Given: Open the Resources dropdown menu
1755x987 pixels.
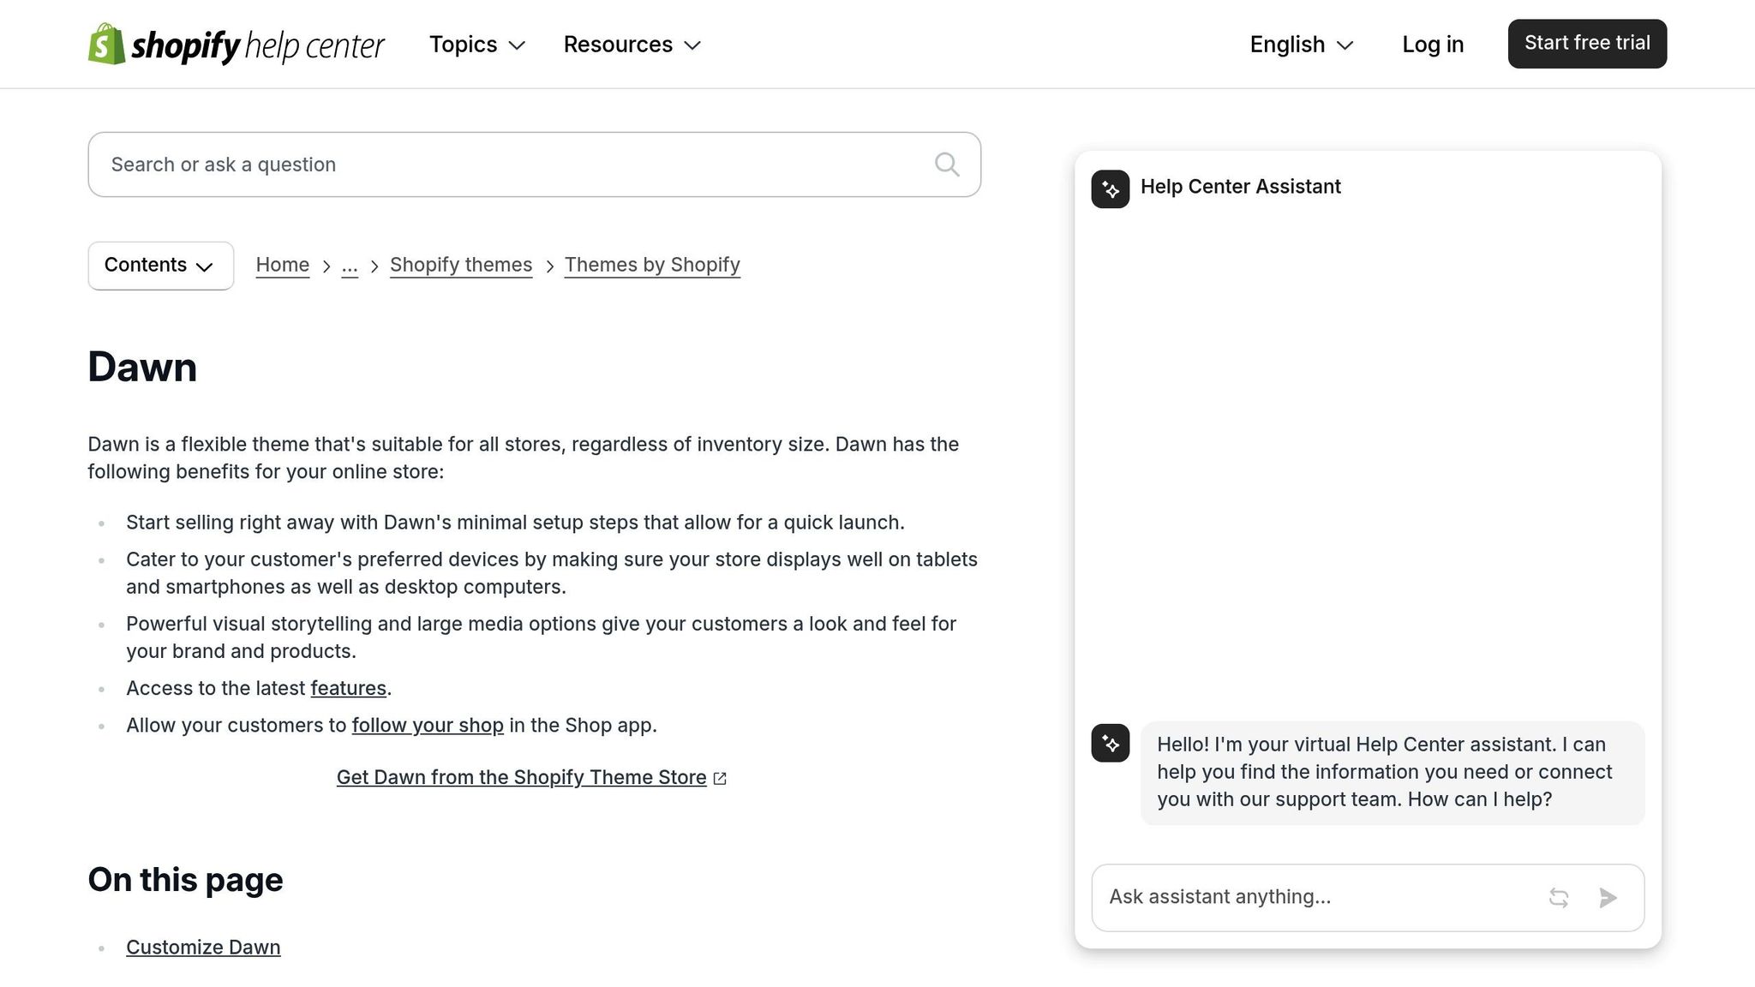Looking at the screenshot, I should tap(632, 45).
